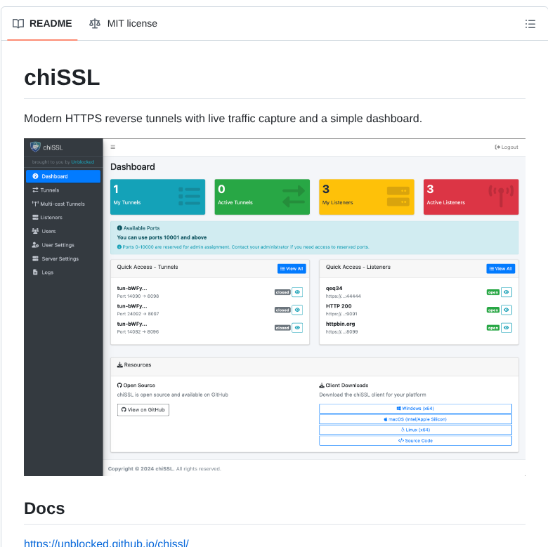
Task: Open the Unblocked link under chiSSL logo
Action: coord(82,162)
